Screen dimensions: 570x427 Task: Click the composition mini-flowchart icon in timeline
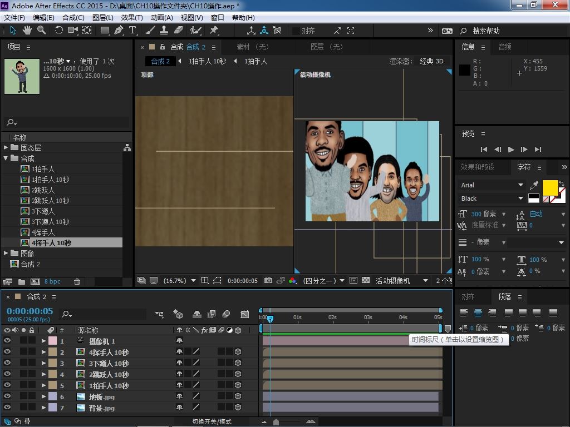click(159, 314)
